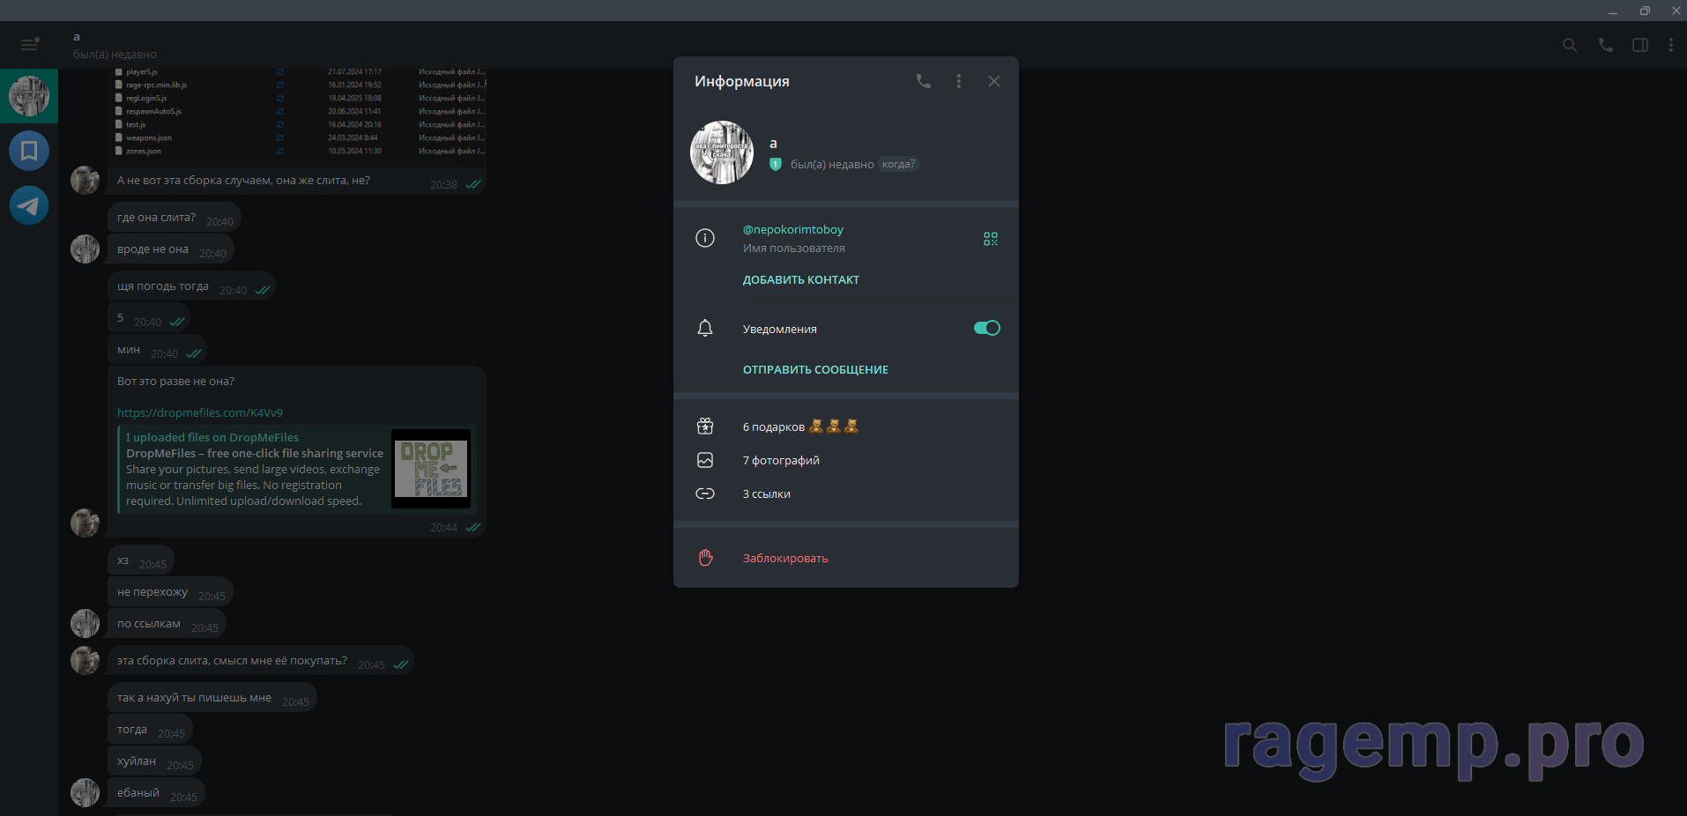The image size is (1687, 816).
Task: Click the profile avatar in info panel
Action: click(722, 152)
